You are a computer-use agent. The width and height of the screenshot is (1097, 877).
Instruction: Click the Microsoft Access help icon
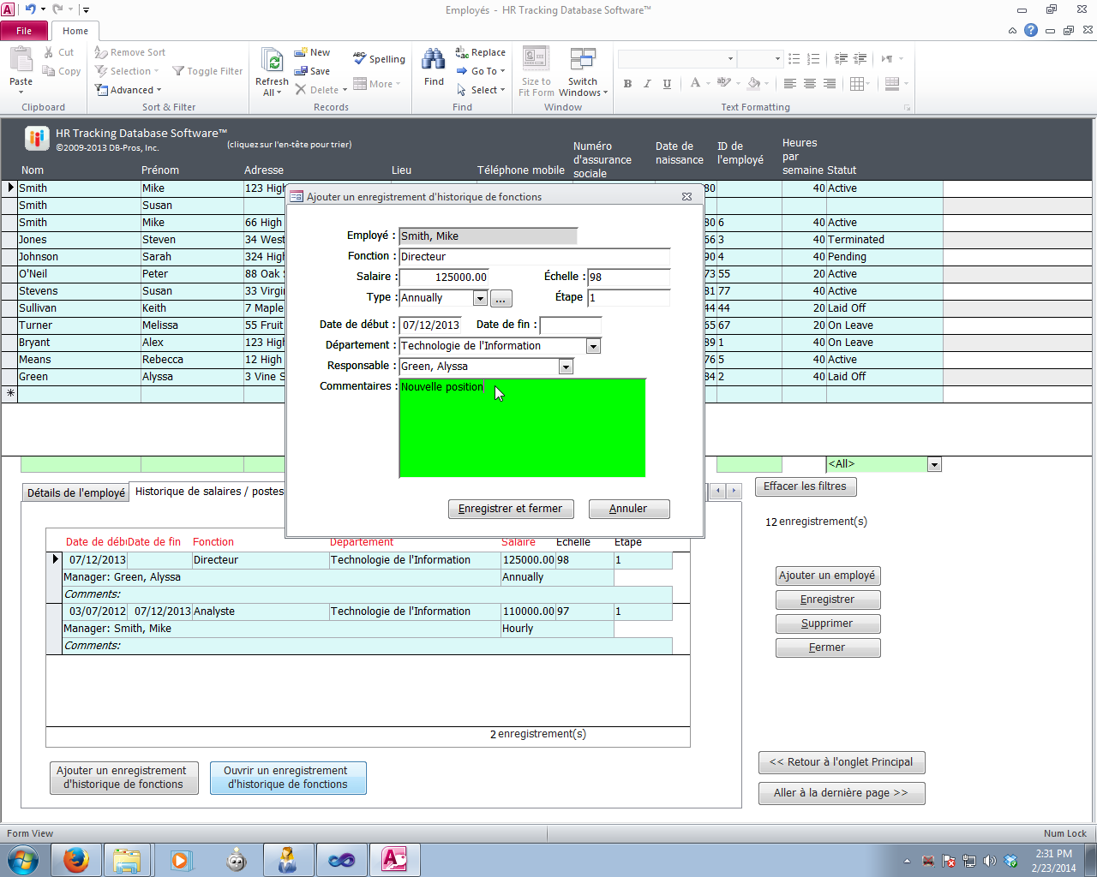(1031, 30)
